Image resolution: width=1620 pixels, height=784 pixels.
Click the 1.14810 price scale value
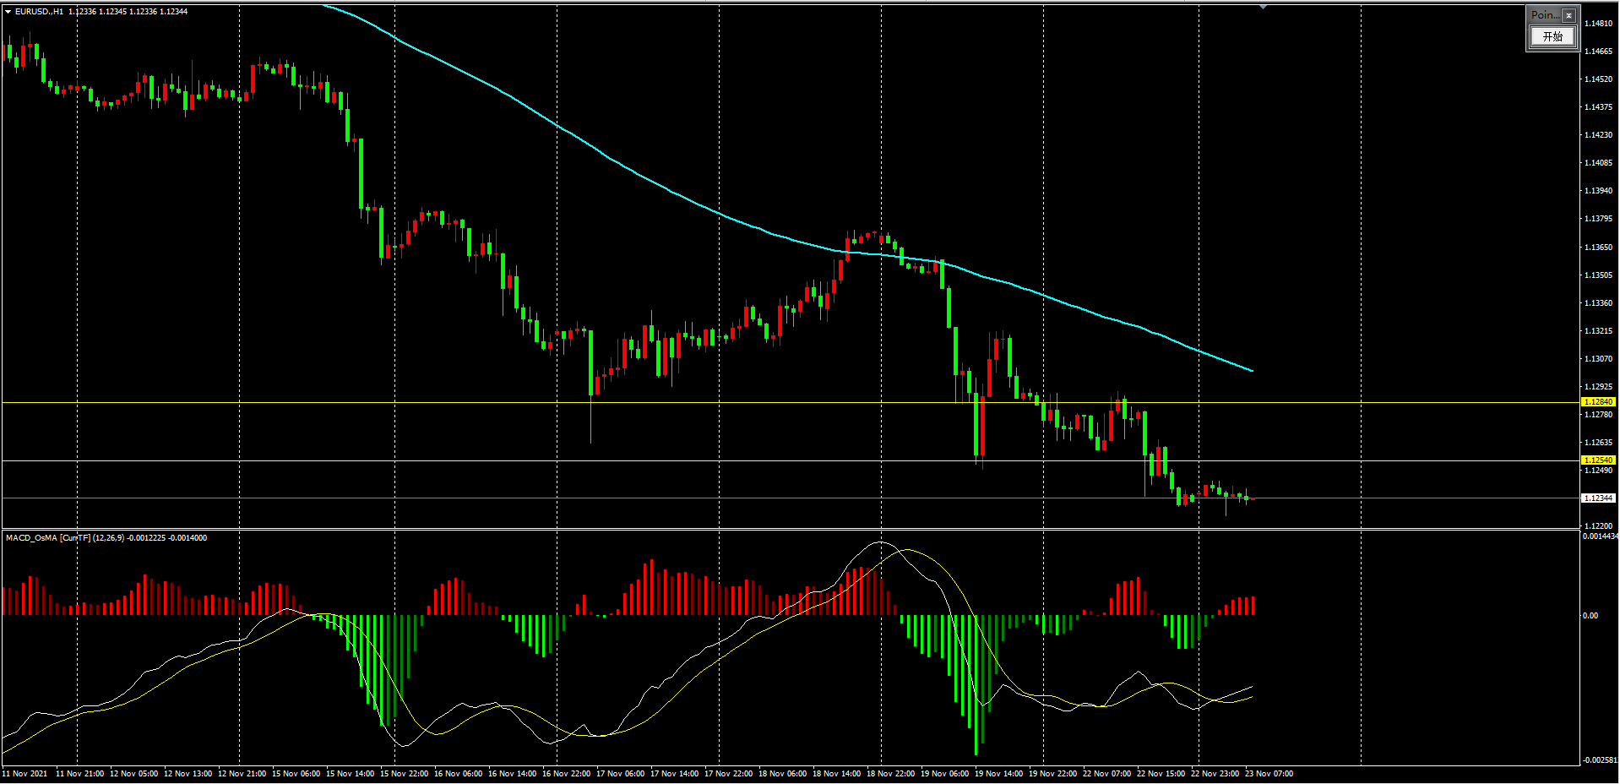click(1597, 24)
